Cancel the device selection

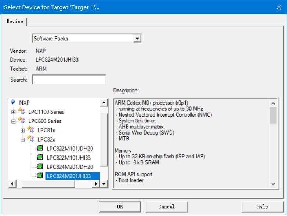coord(167,207)
